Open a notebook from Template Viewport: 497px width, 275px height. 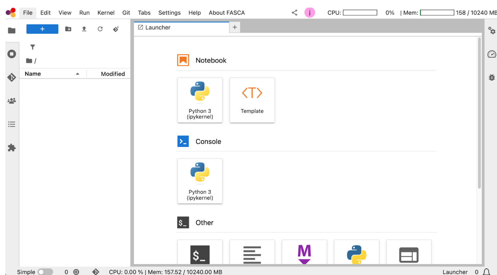click(x=252, y=100)
